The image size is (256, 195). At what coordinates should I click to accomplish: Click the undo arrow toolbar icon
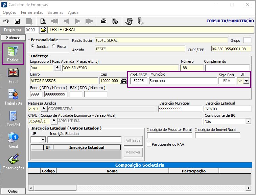[x=6, y=21]
